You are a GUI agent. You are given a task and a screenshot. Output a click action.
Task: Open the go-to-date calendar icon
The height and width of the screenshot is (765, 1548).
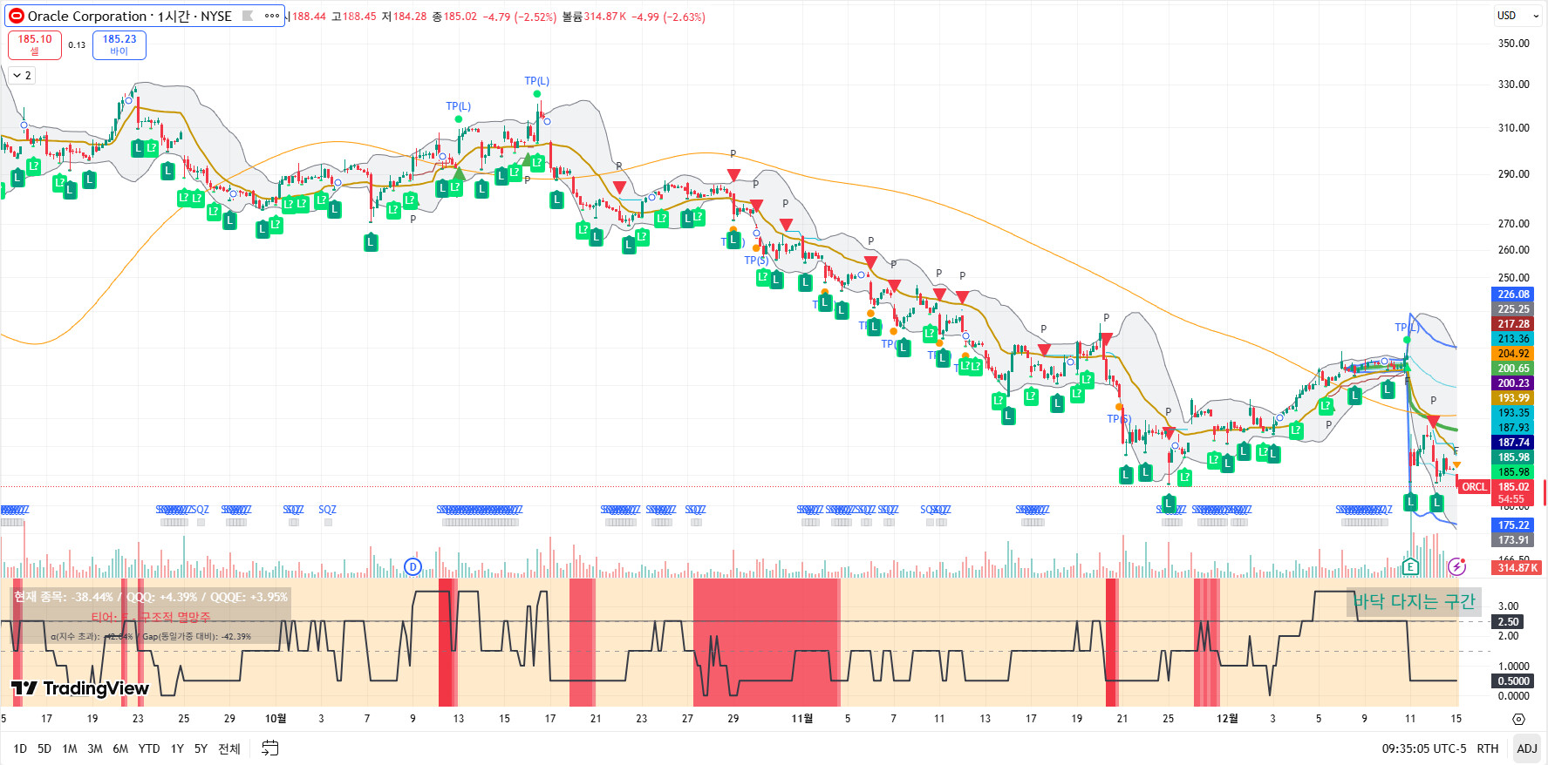(270, 748)
